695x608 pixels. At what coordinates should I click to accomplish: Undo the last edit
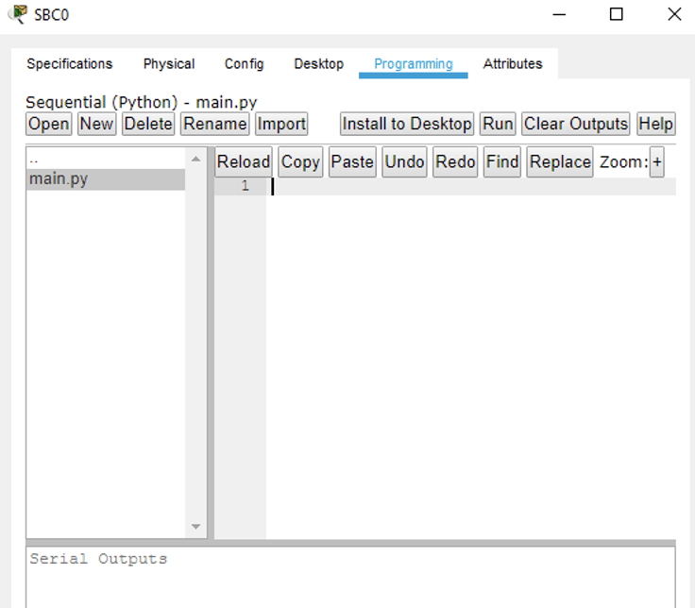(x=404, y=162)
